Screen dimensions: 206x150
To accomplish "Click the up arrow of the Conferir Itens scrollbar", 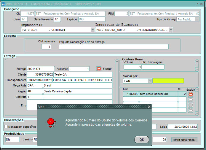I will [197, 62].
